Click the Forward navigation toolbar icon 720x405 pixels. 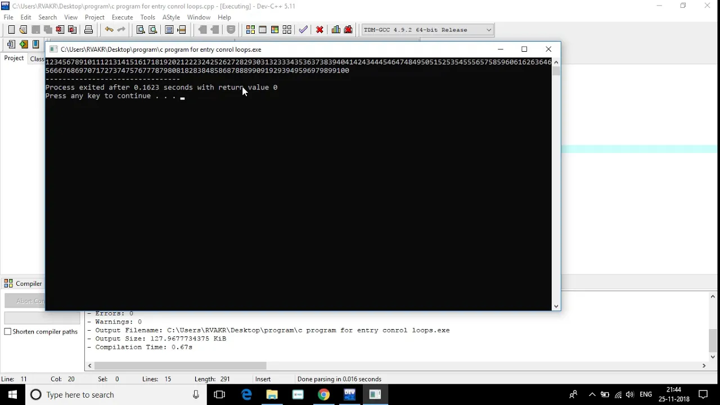pyautogui.click(x=215, y=30)
